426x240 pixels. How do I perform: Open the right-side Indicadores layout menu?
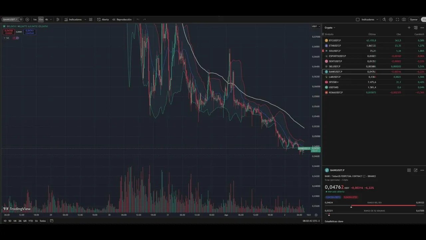pyautogui.click(x=370, y=20)
